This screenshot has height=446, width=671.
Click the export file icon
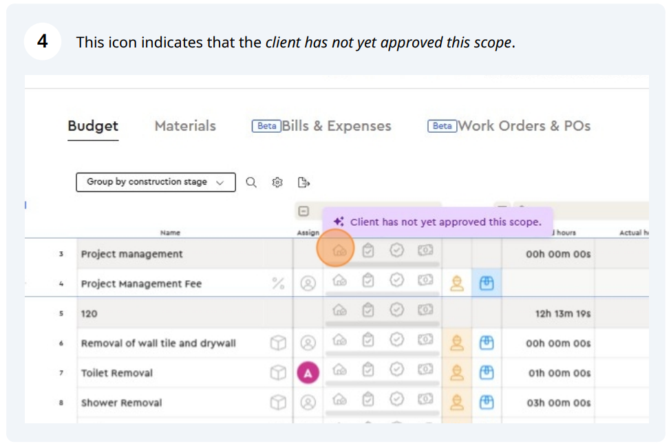click(x=303, y=182)
